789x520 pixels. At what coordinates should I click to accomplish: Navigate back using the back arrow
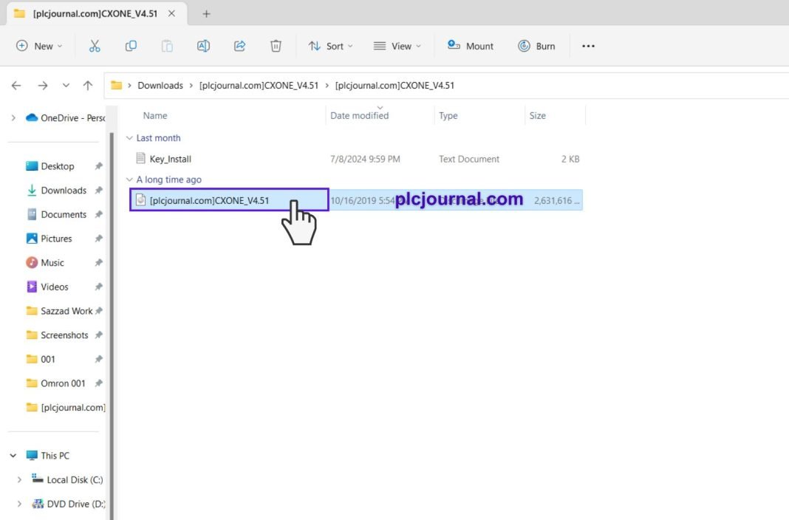[16, 85]
